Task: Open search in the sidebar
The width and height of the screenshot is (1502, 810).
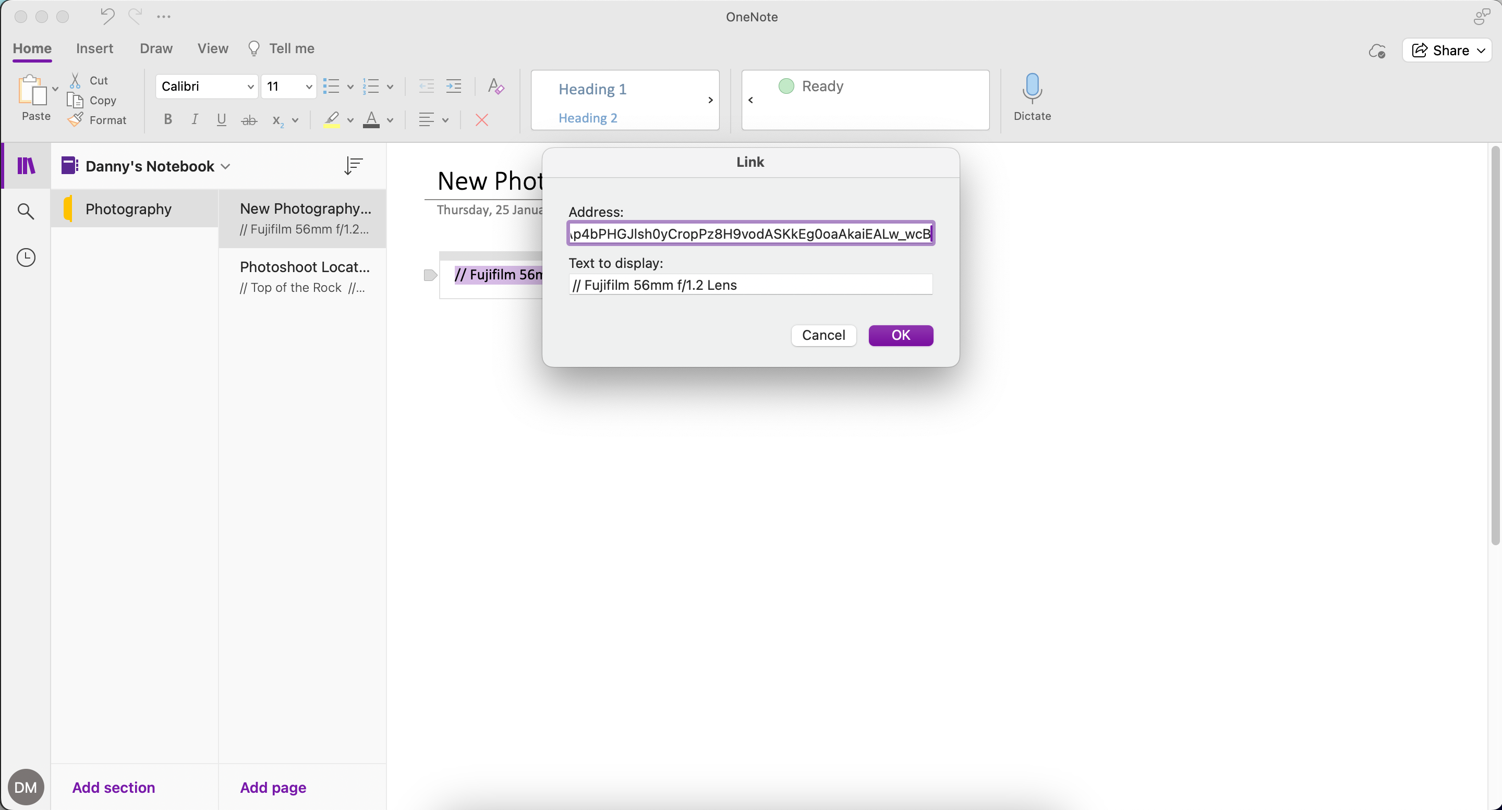Action: pos(26,211)
